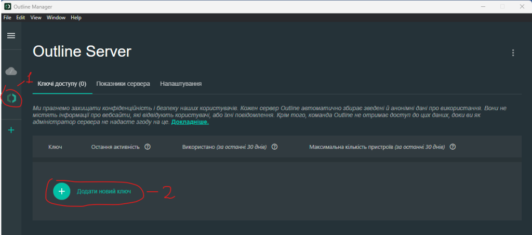Screen dimensions: 532x235
Task: Click the plus icon to add server
Action: pos(11,130)
